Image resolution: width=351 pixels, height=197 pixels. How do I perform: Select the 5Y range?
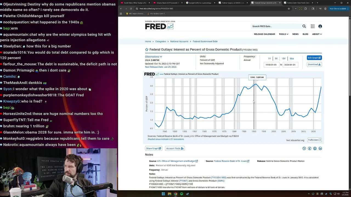click(x=276, y=59)
